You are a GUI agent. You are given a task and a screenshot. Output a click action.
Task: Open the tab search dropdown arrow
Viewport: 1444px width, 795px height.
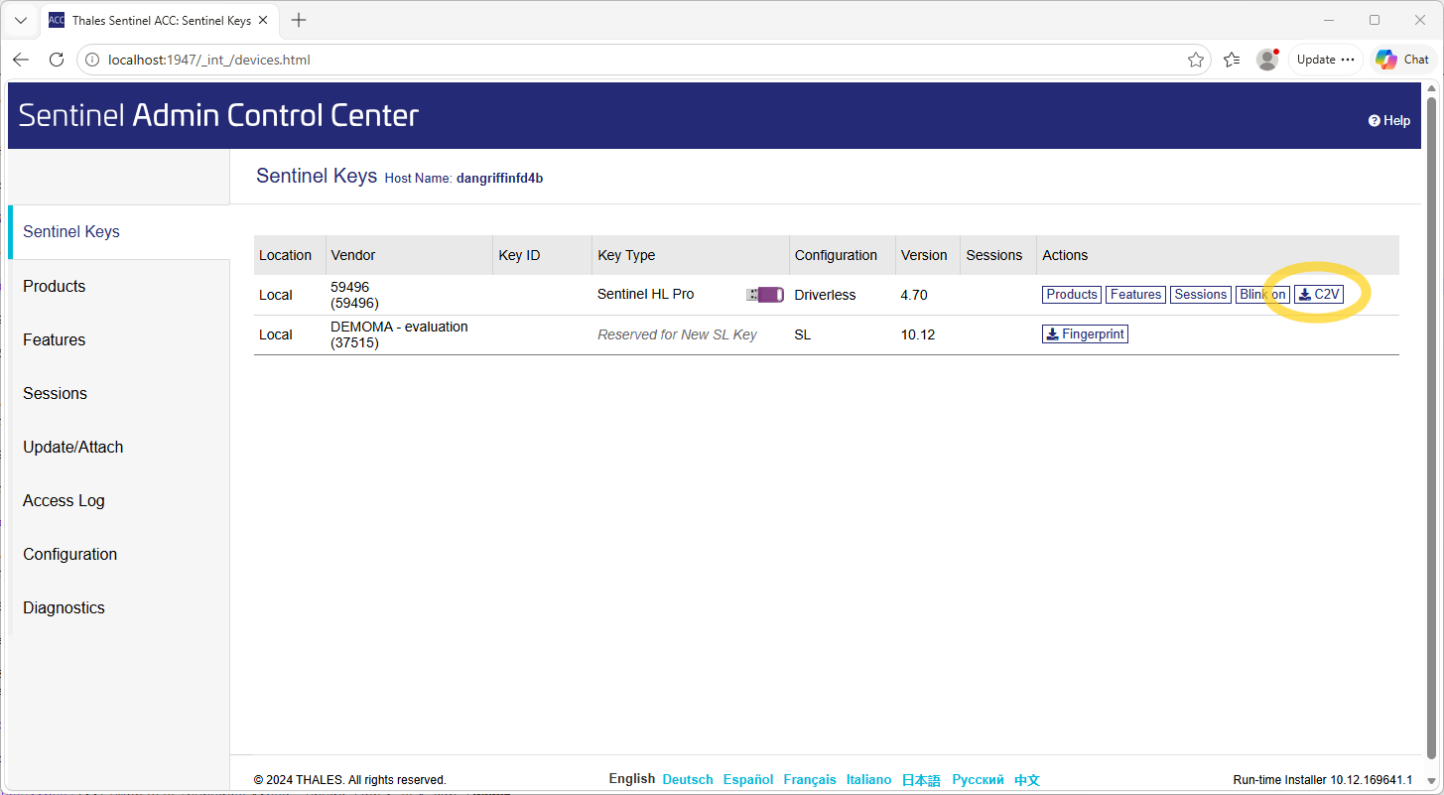point(21,20)
